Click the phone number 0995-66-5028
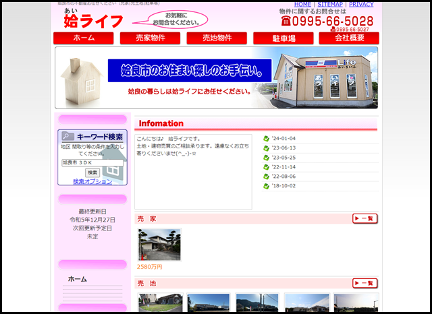 coord(333,21)
